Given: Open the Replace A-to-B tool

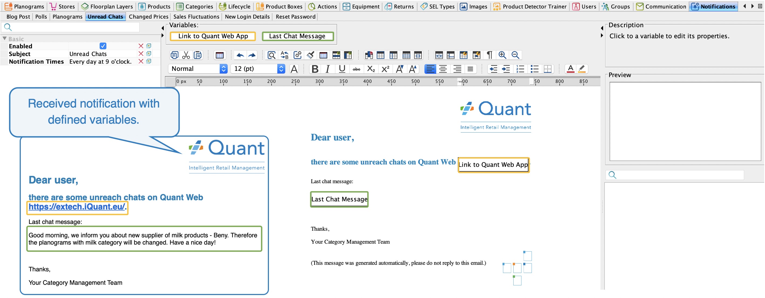Looking at the screenshot, I should coord(285,55).
